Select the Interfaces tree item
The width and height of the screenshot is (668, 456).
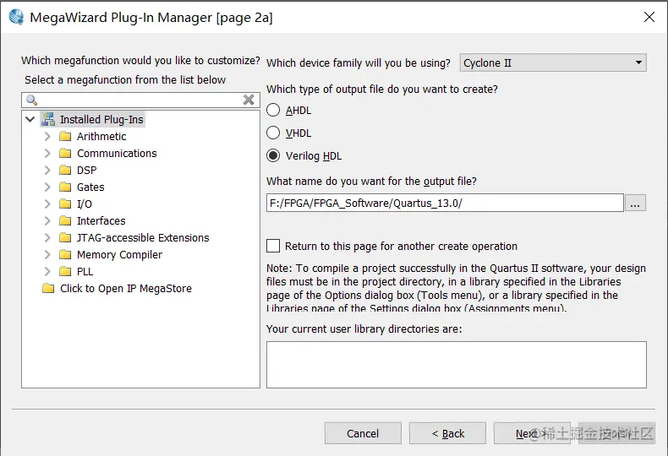pyautogui.click(x=101, y=220)
